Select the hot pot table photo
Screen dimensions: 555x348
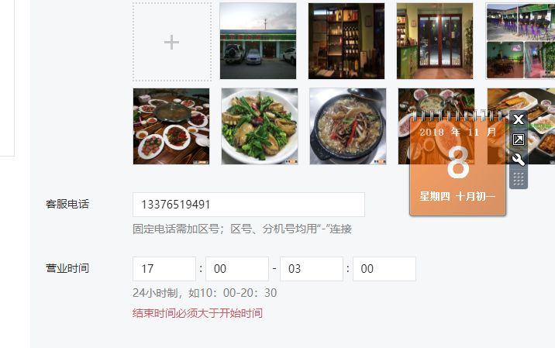click(171, 126)
